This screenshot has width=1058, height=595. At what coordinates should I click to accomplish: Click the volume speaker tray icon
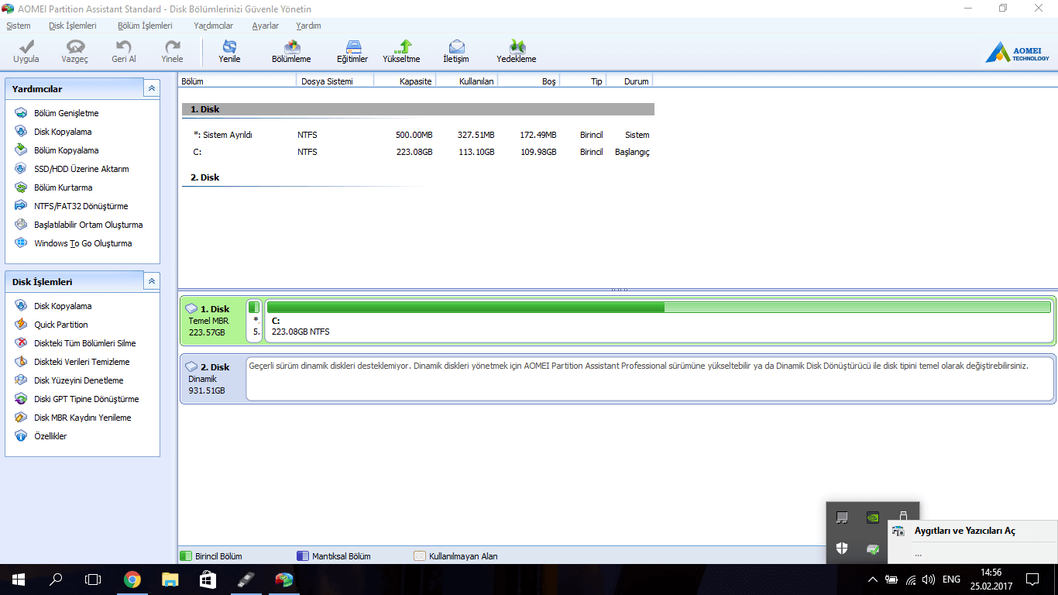point(929,580)
